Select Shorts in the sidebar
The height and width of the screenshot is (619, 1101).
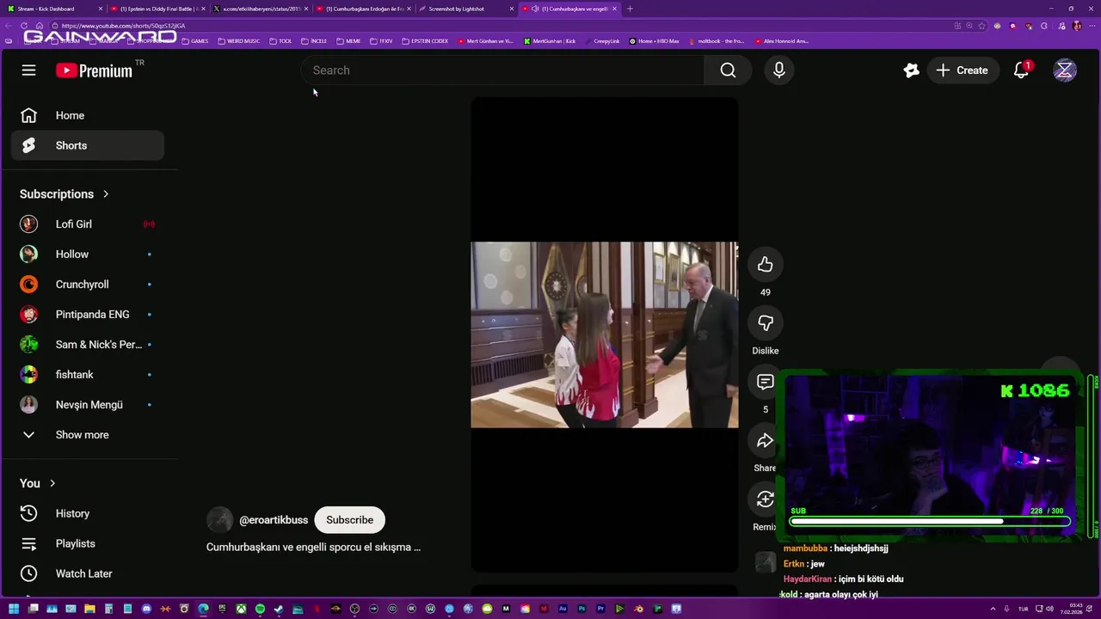(87, 145)
